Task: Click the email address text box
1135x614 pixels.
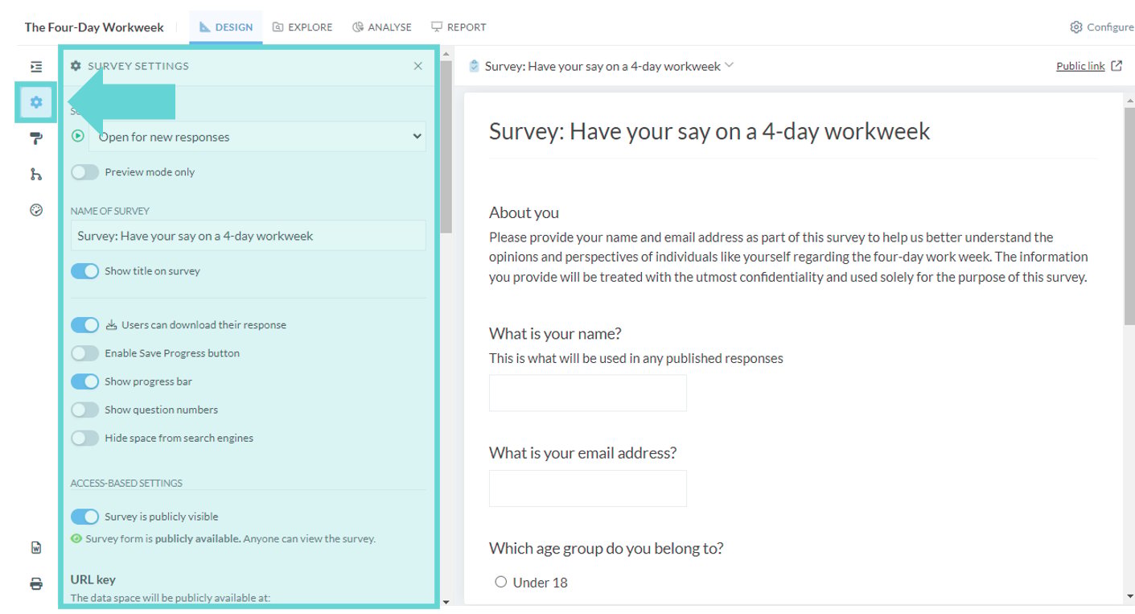Action: 588,488
